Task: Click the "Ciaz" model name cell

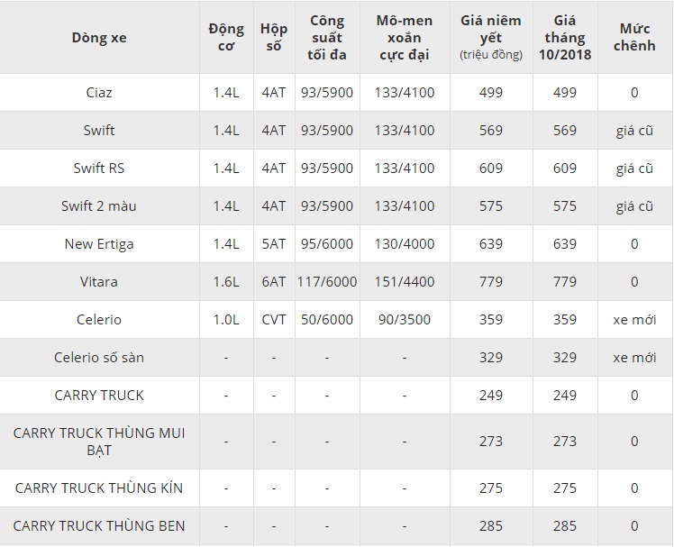Action: coord(99,93)
